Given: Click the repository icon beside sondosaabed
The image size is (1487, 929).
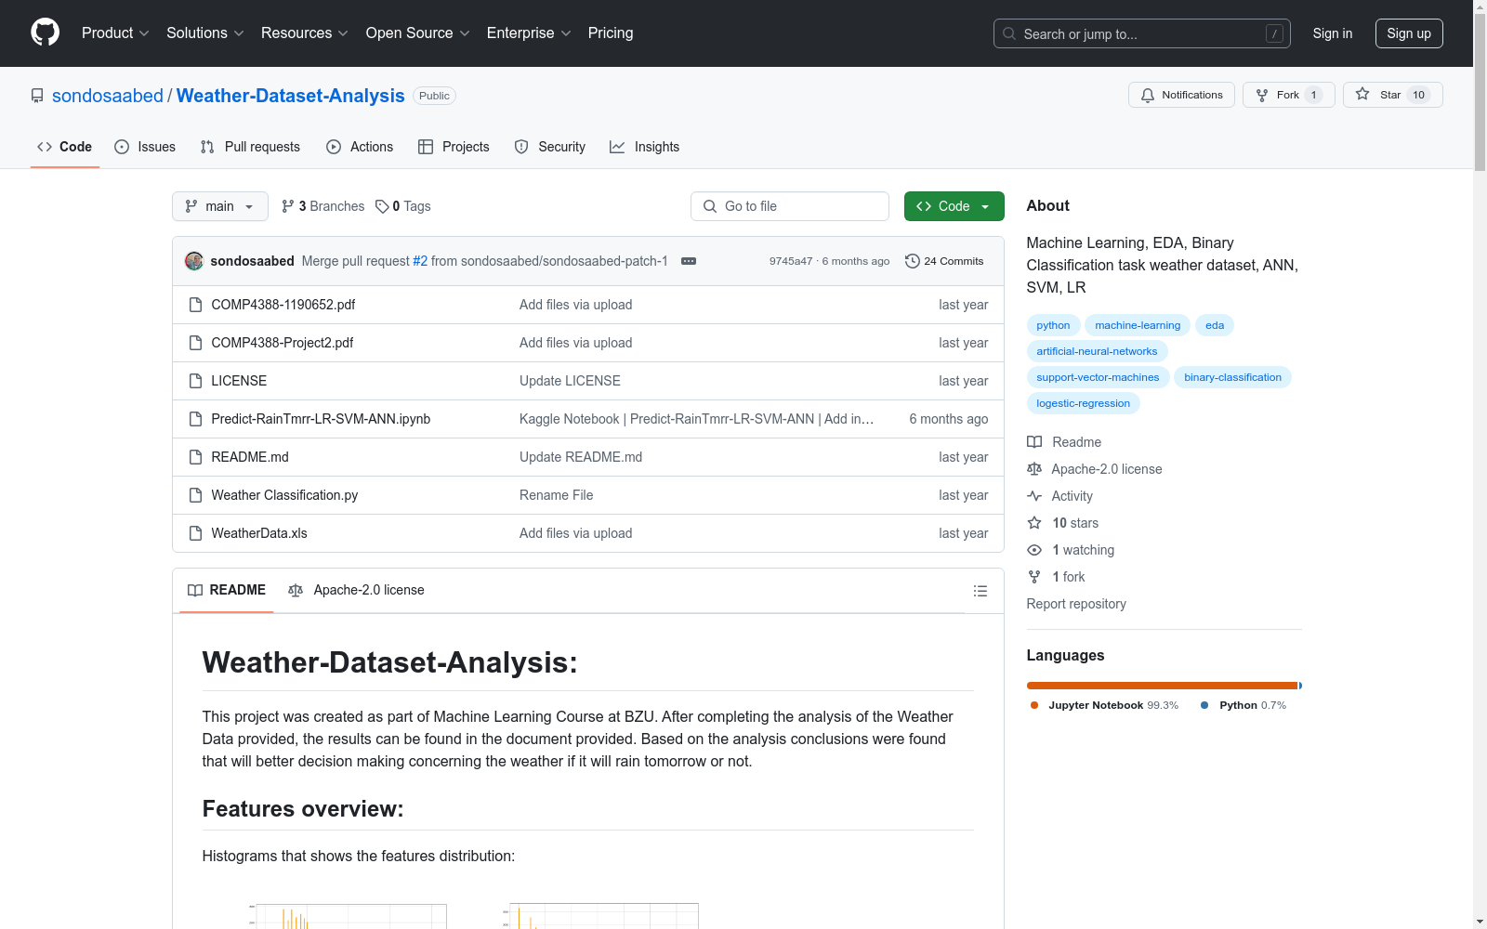Looking at the screenshot, I should [x=37, y=96].
